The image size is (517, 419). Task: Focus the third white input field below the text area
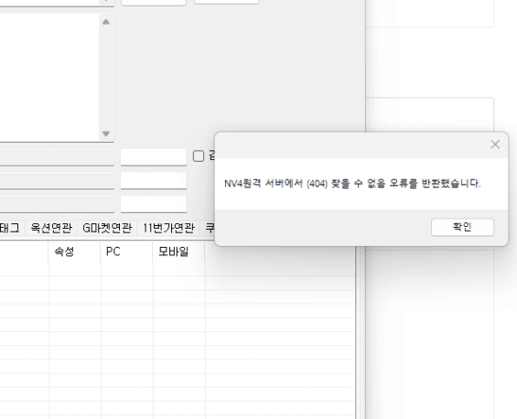[x=154, y=204]
